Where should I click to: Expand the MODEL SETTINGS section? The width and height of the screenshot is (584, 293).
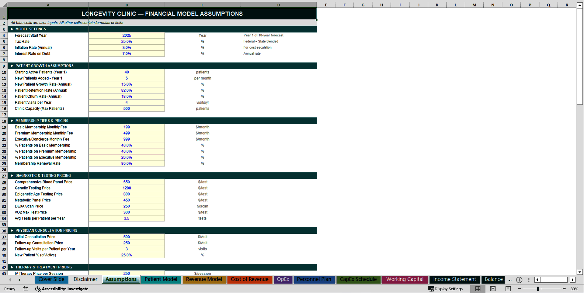(12, 29)
